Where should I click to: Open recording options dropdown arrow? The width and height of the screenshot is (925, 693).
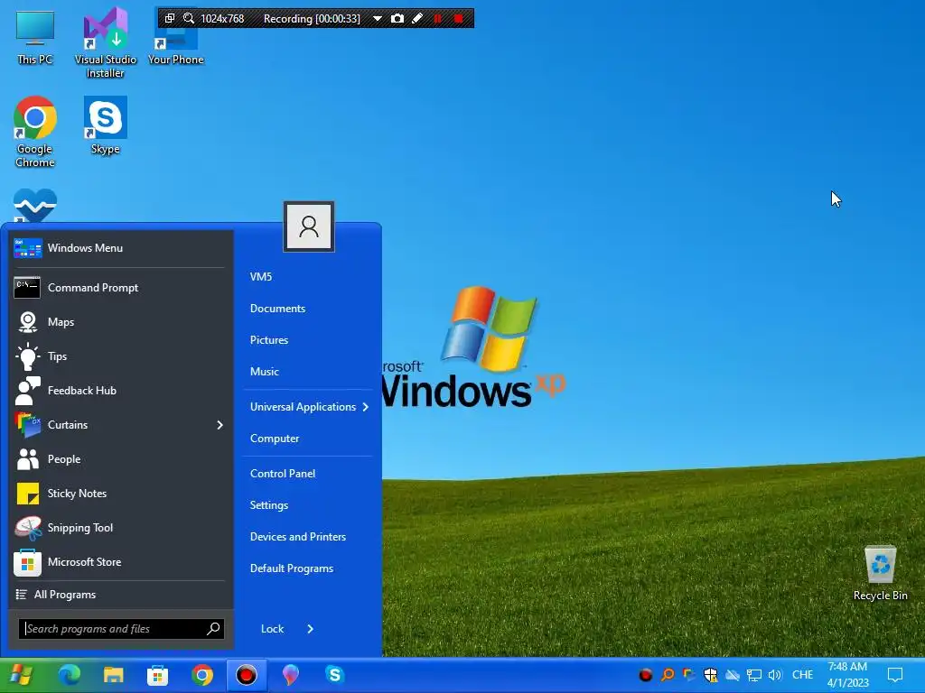(x=377, y=18)
